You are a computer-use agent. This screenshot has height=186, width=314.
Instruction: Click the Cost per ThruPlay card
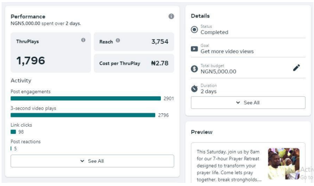(134, 63)
